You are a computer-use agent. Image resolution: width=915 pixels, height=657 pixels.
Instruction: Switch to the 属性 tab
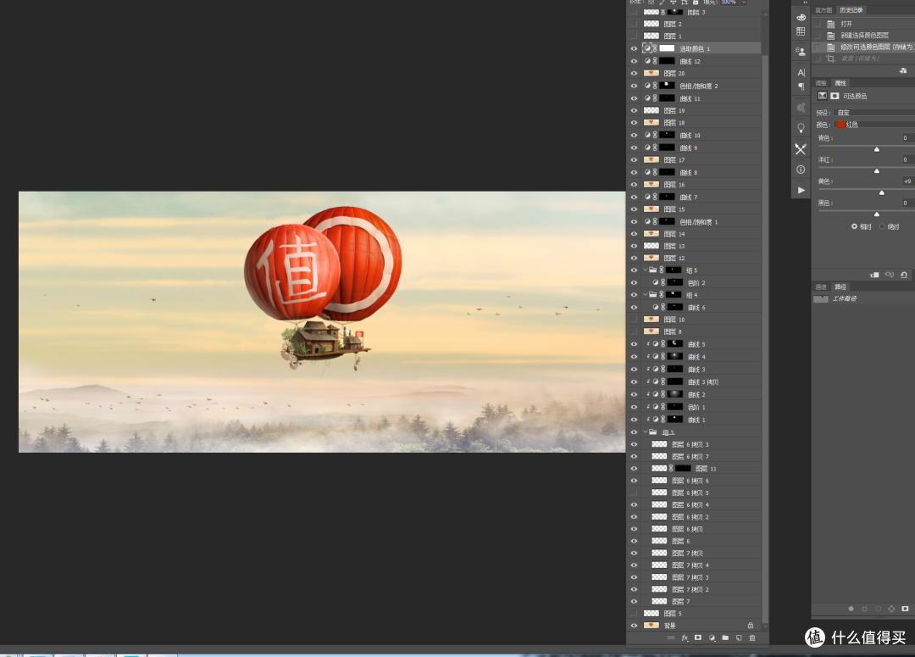pyautogui.click(x=840, y=83)
